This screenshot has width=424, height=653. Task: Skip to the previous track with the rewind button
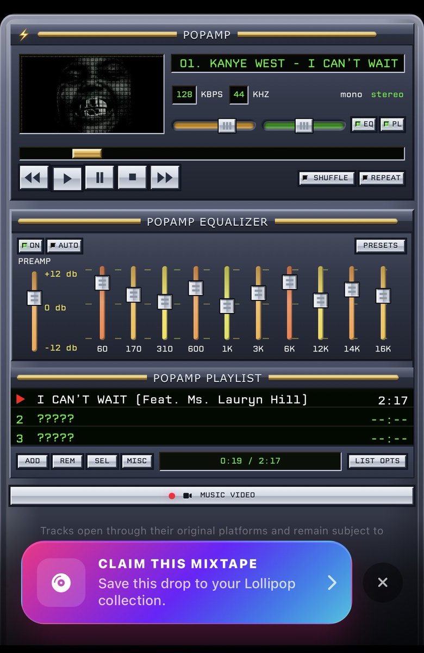click(x=34, y=177)
